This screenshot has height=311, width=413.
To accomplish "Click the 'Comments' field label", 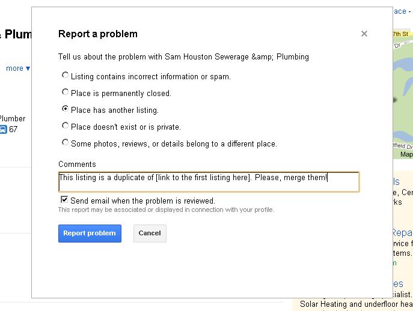I will [x=77, y=164].
